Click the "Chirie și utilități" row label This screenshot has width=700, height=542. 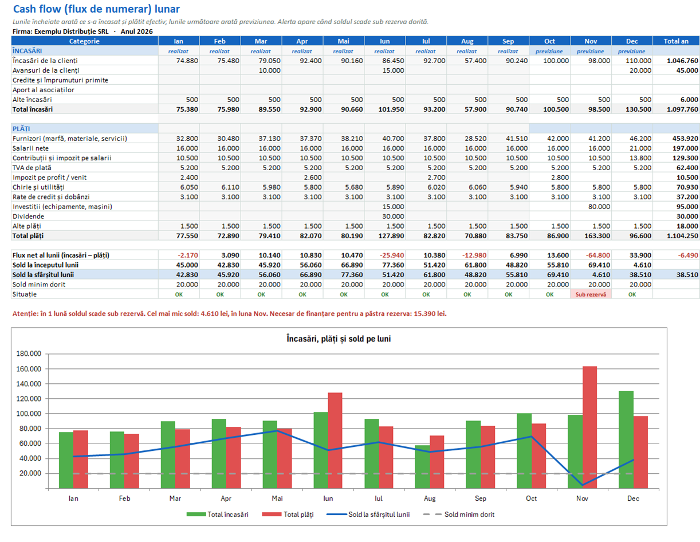click(38, 187)
